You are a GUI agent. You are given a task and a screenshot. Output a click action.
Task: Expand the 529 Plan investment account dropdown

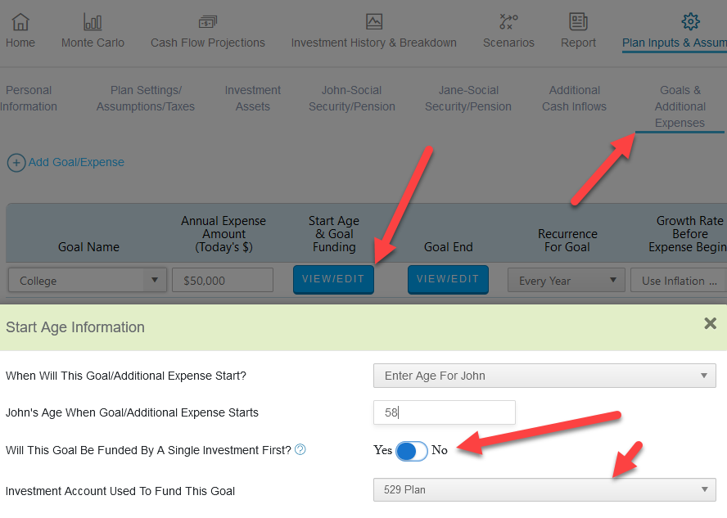tap(544, 489)
